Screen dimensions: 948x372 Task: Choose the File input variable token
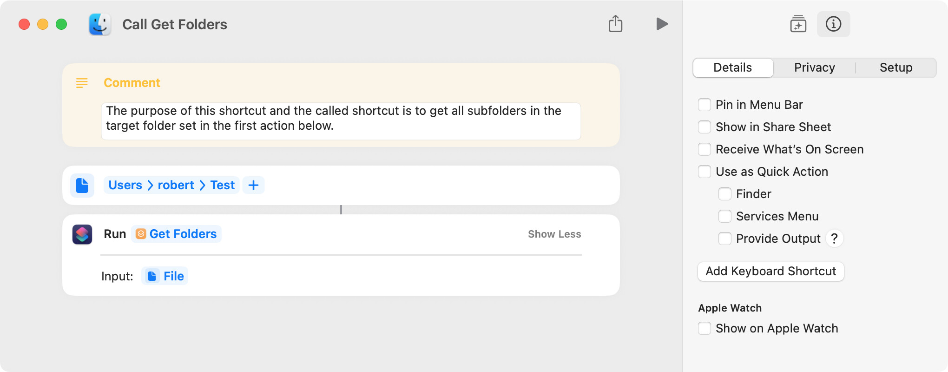[165, 276]
